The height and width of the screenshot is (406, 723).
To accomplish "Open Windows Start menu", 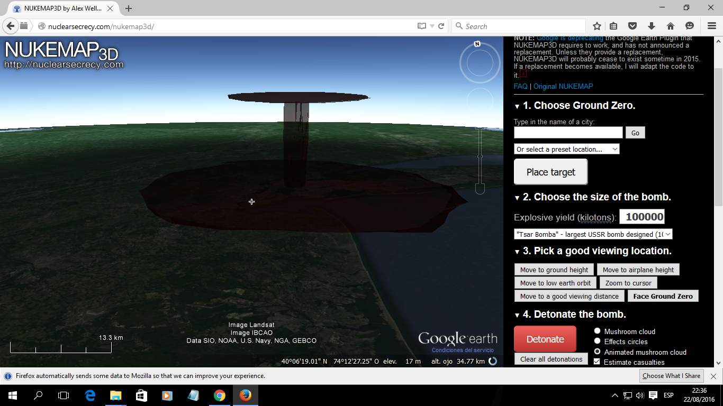I will (12, 395).
